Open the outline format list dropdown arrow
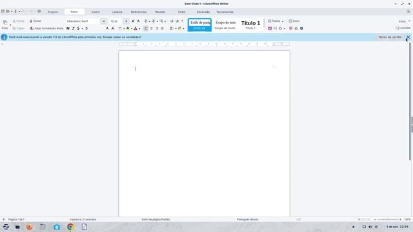 tap(165, 21)
